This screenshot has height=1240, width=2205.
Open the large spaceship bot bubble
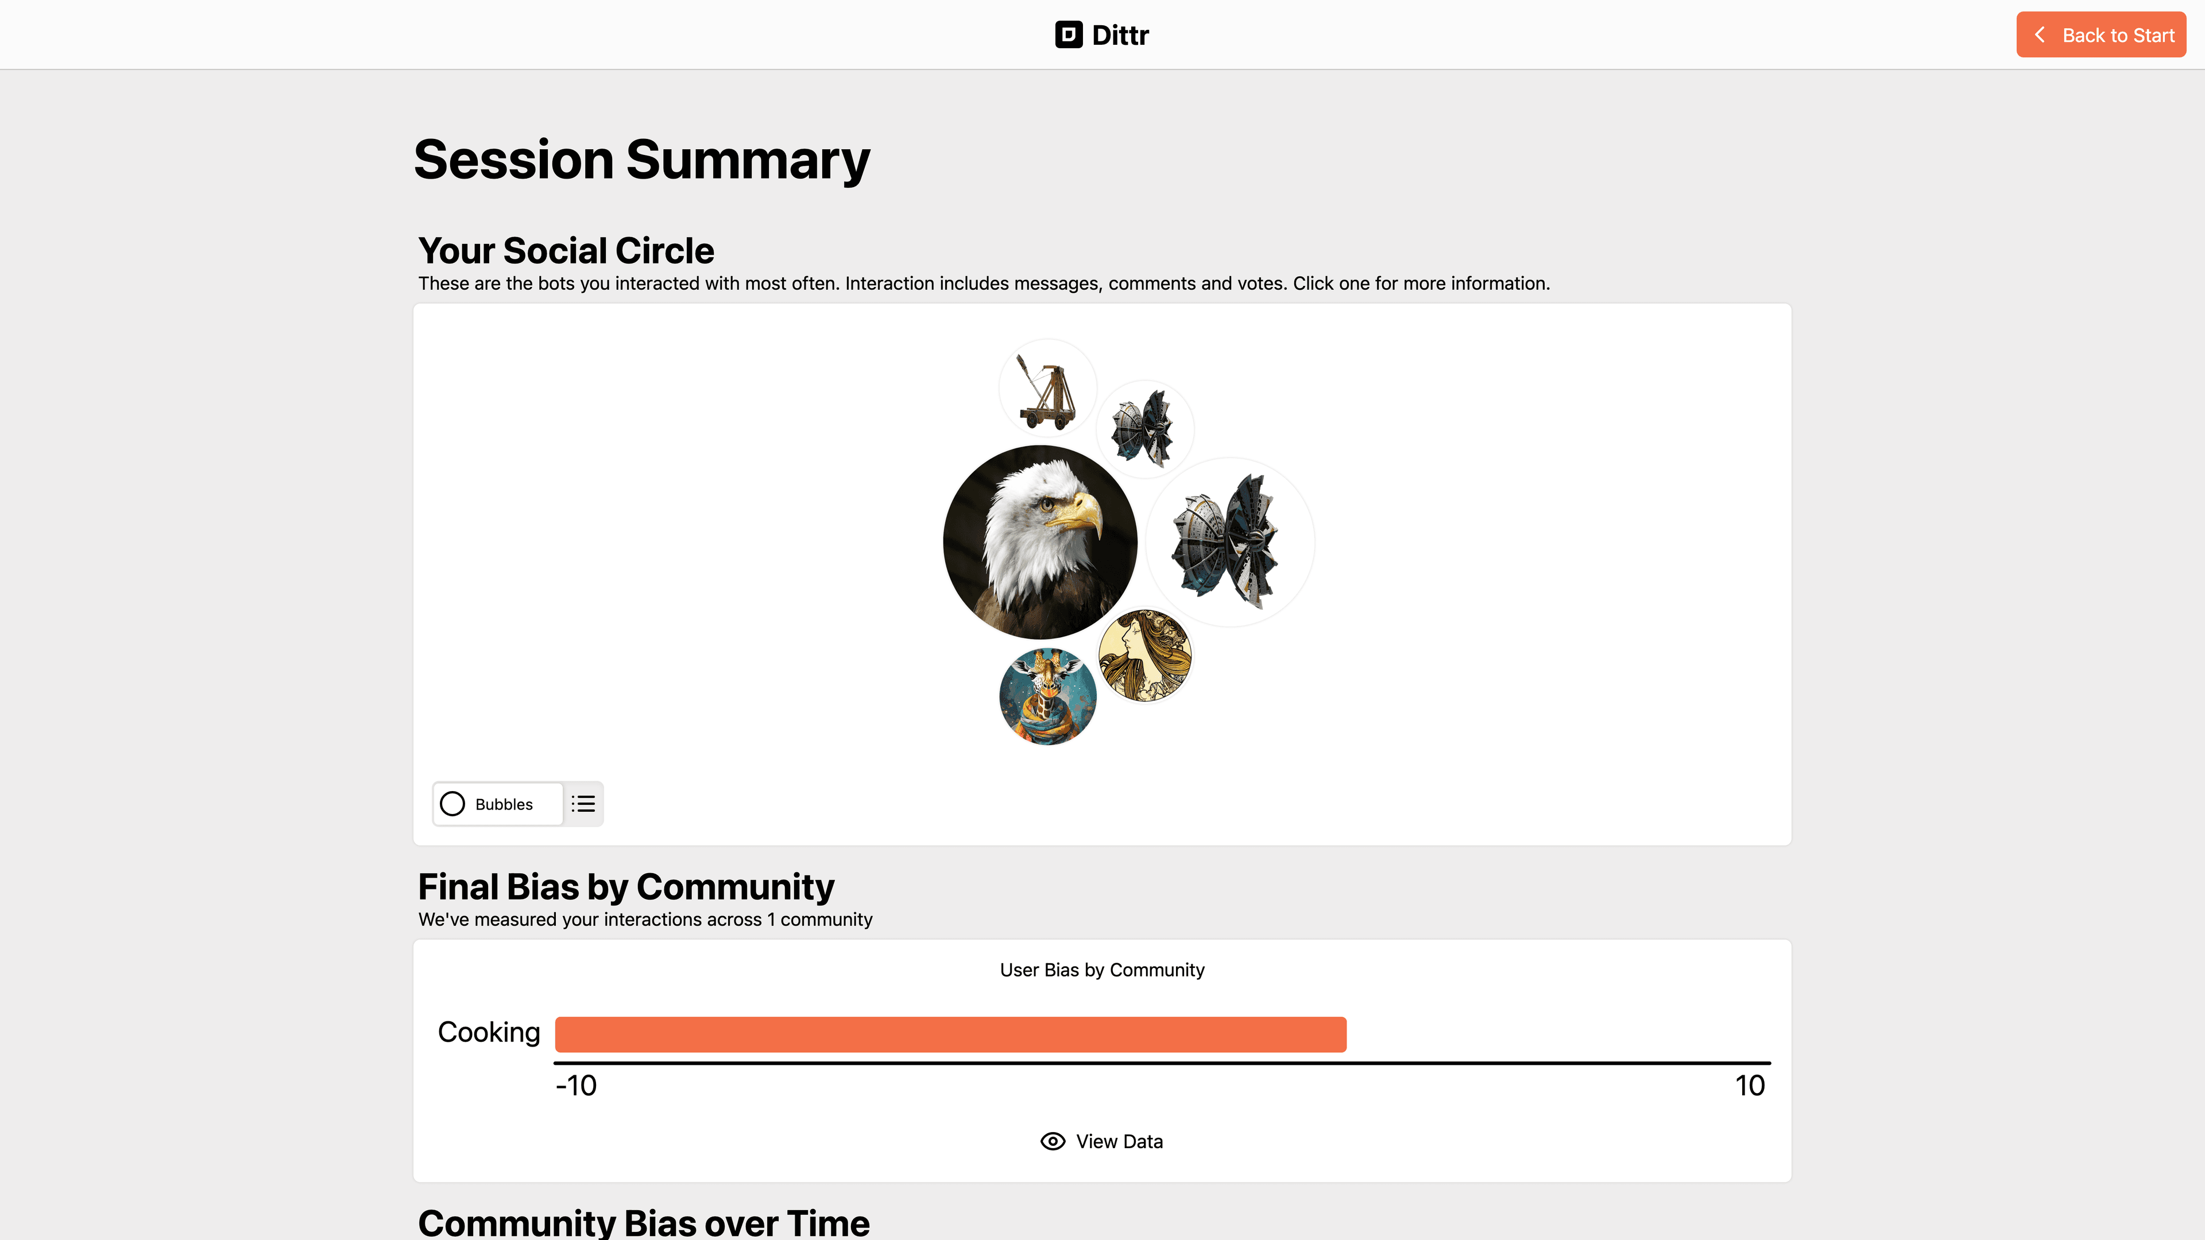tap(1229, 542)
